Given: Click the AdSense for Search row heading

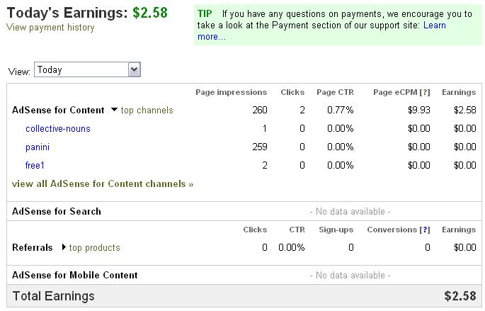Looking at the screenshot, I should [57, 211].
